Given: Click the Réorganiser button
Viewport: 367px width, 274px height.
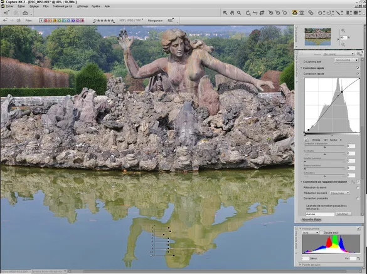Looking at the screenshot, I should point(155,21).
